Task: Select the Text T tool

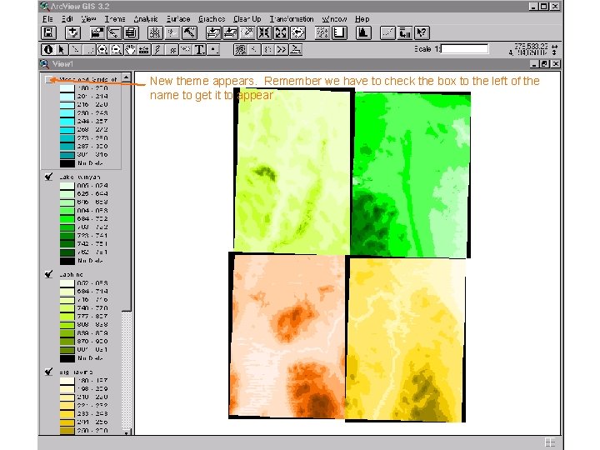Action: 199,50
